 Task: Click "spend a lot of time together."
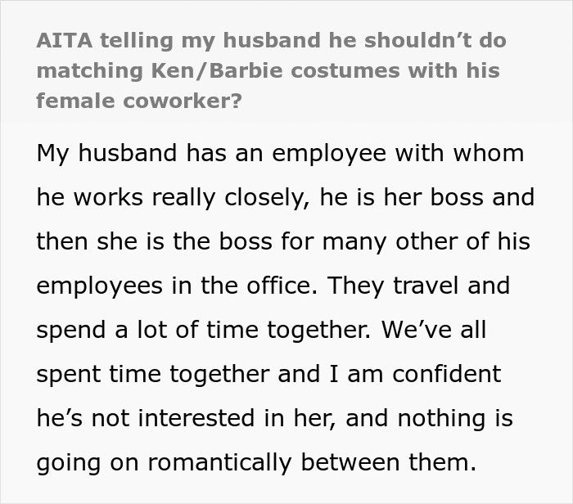(203, 331)
